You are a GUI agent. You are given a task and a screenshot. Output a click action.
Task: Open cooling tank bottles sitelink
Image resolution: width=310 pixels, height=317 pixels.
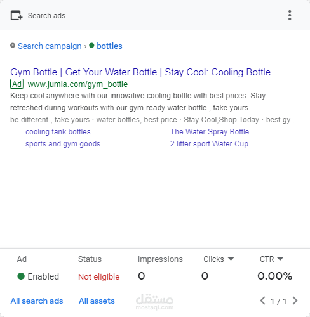[58, 132]
